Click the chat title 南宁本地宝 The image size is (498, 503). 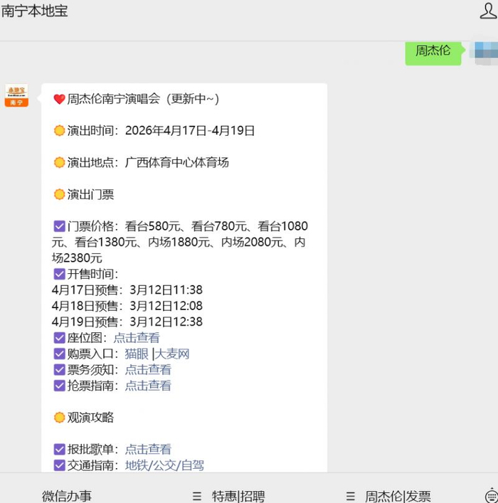(x=34, y=11)
